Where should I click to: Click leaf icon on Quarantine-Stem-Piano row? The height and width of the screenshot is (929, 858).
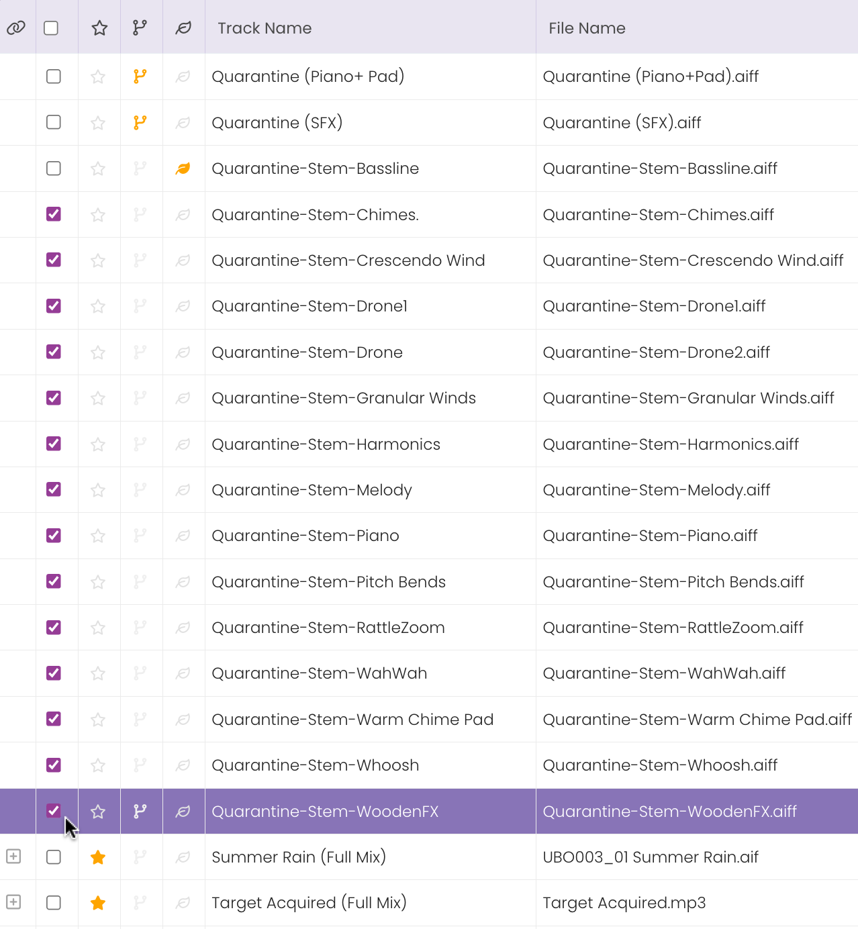tap(183, 536)
